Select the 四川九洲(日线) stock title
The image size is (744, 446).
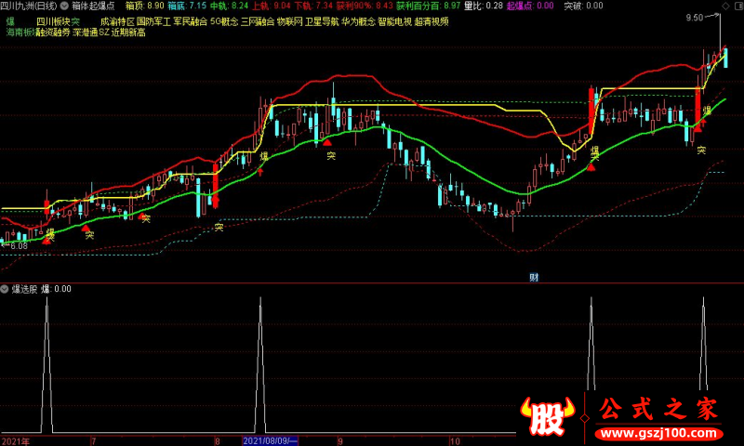[x=29, y=7]
